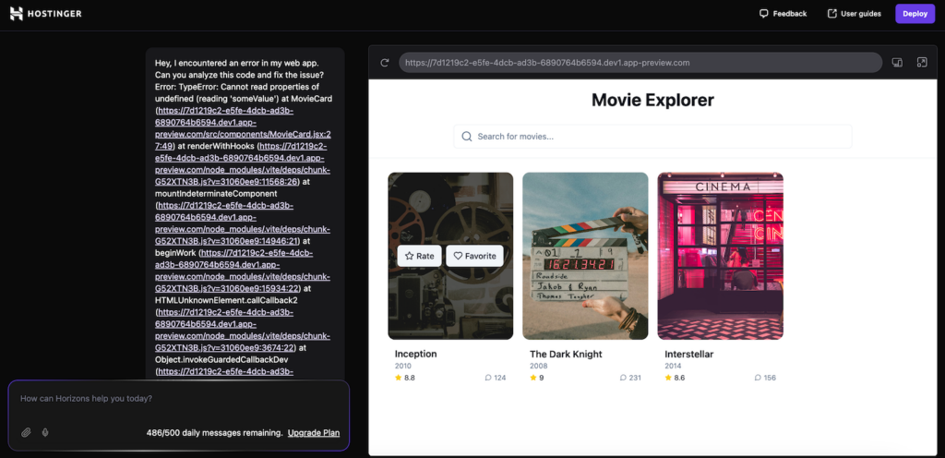The image size is (945, 458).
Task: Click the magnifier icon in movie search
Action: [x=466, y=137]
